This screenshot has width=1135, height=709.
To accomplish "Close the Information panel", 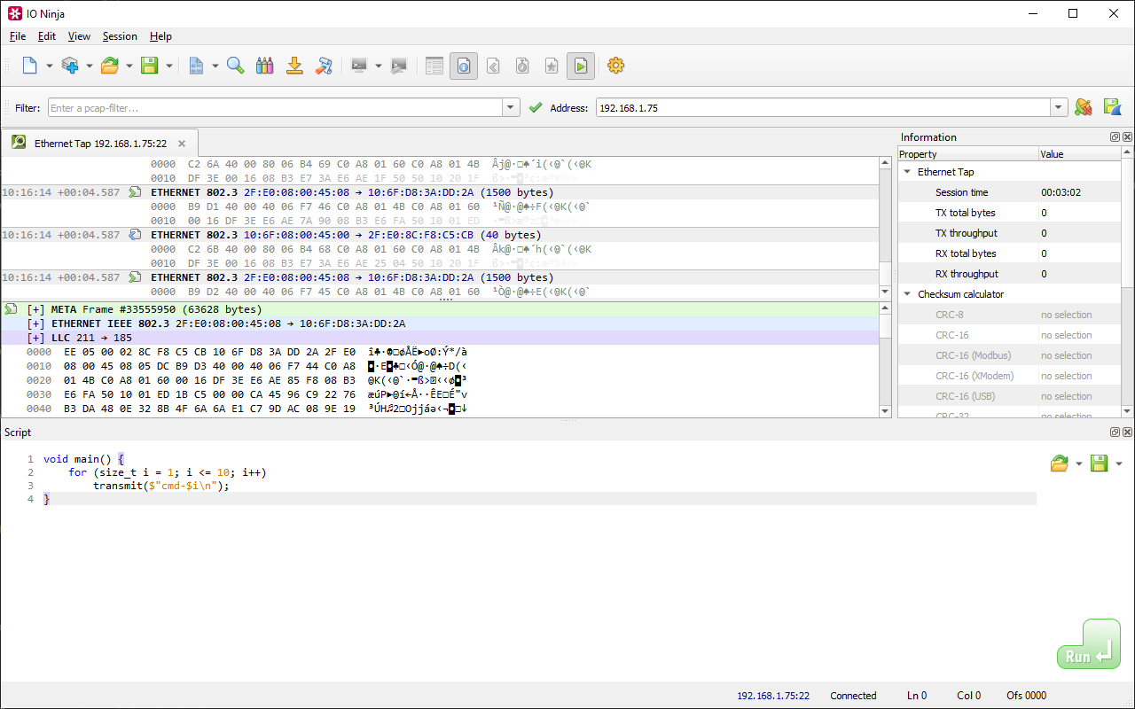I will [x=1127, y=137].
